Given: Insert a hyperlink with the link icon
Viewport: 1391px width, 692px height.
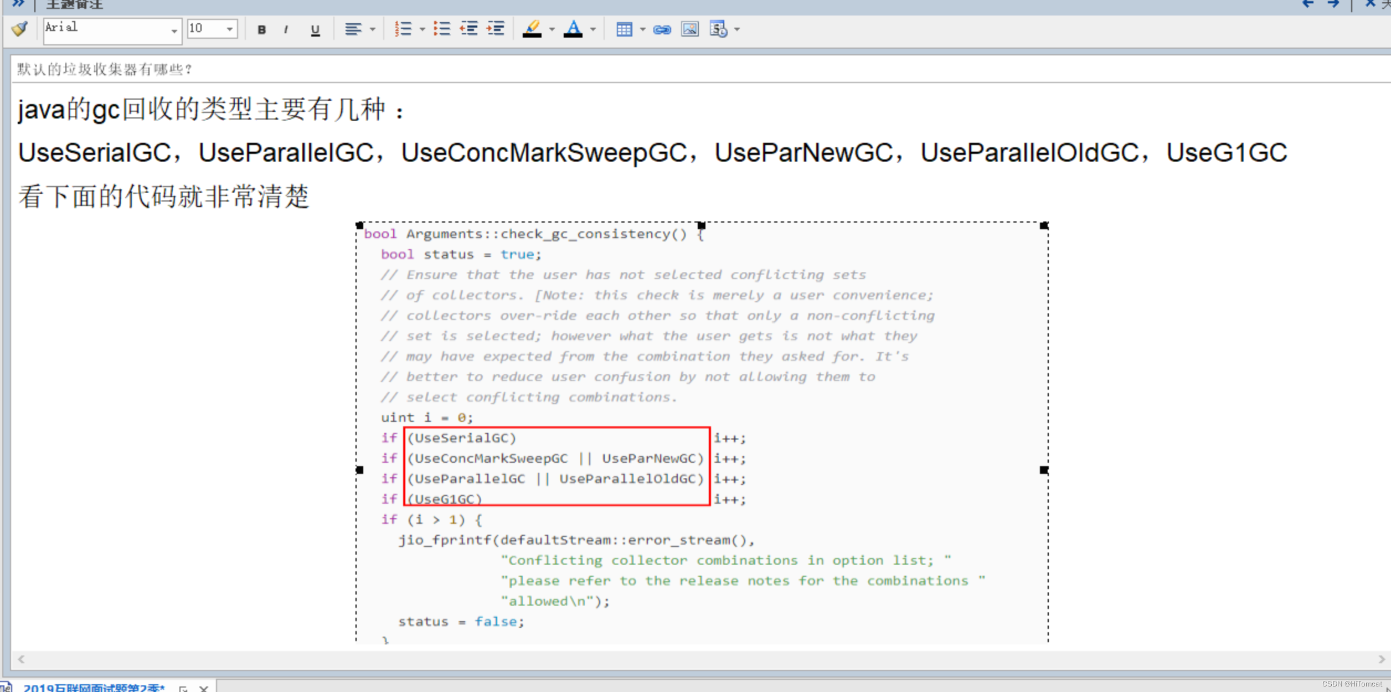Looking at the screenshot, I should click(x=662, y=29).
